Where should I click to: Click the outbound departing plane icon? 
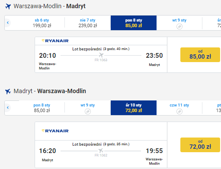[8, 6]
